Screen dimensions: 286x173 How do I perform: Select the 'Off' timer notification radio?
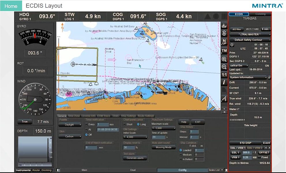pos(86,135)
